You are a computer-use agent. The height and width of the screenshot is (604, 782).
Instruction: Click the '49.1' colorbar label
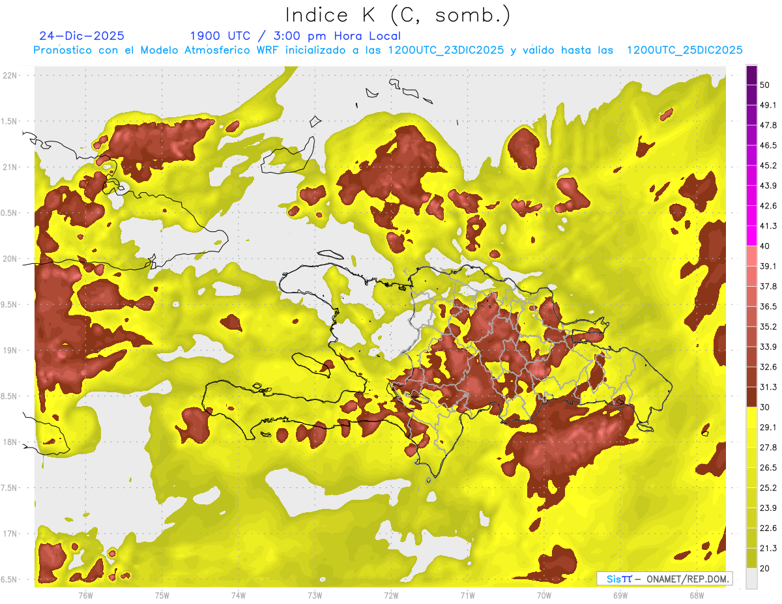click(x=768, y=105)
